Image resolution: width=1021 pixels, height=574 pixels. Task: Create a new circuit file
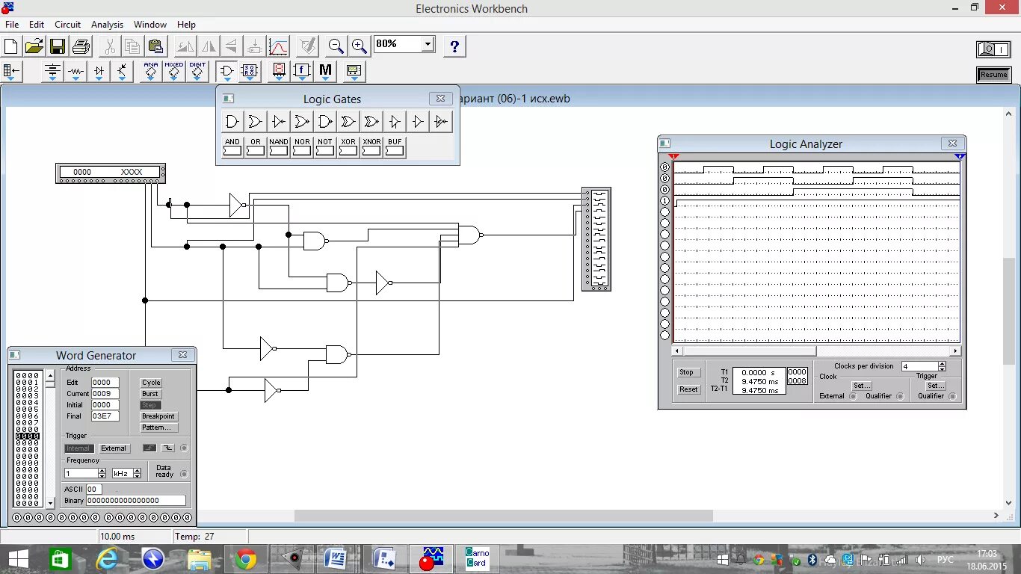pyautogui.click(x=11, y=46)
